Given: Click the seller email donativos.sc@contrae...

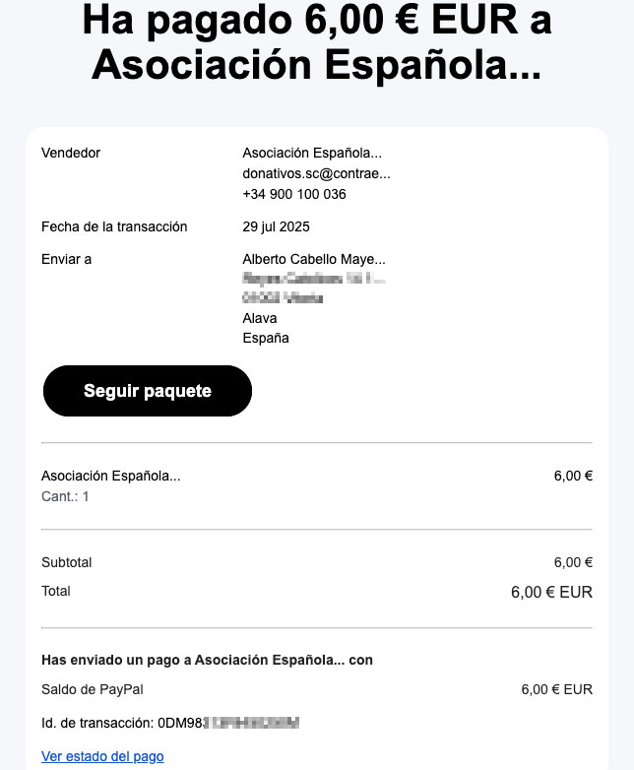Looking at the screenshot, I should click(316, 174).
